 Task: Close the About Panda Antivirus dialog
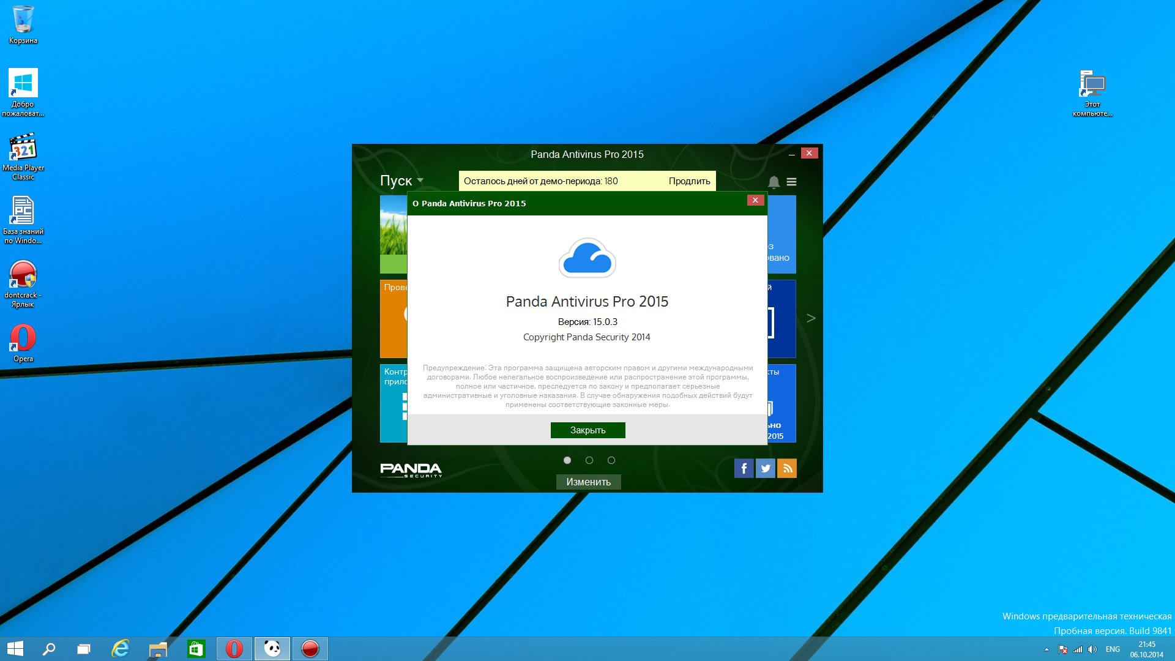(x=755, y=201)
